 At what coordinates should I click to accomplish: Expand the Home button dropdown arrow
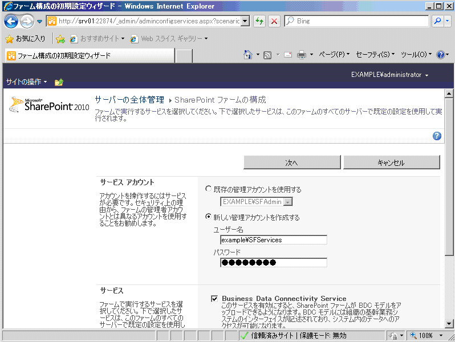coord(258,55)
